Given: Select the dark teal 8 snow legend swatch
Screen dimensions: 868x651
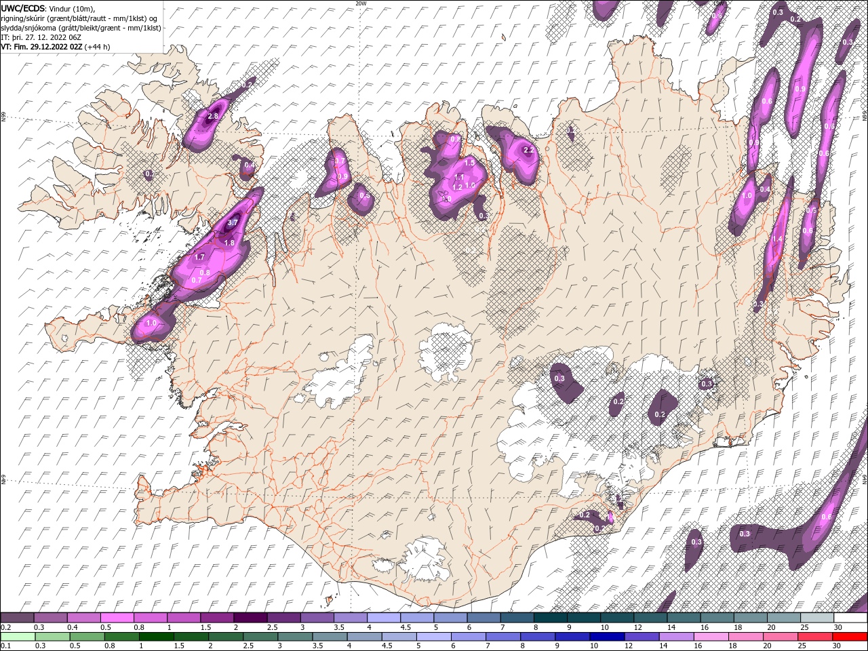Looking at the screenshot, I should click(x=551, y=617).
